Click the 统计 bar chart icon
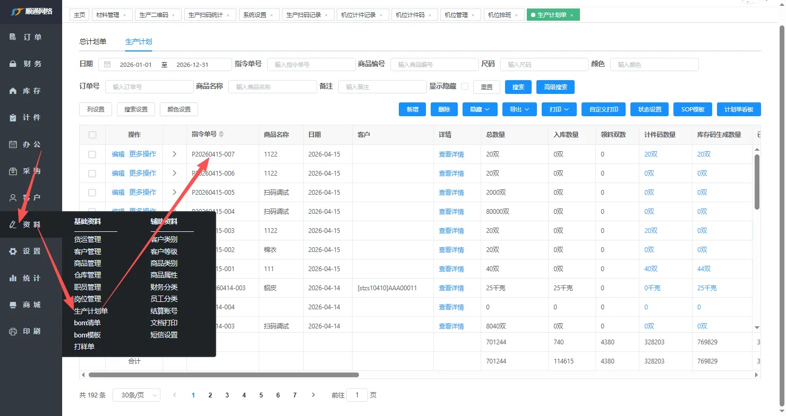Screen dimensions: 786x416 pos(13,278)
